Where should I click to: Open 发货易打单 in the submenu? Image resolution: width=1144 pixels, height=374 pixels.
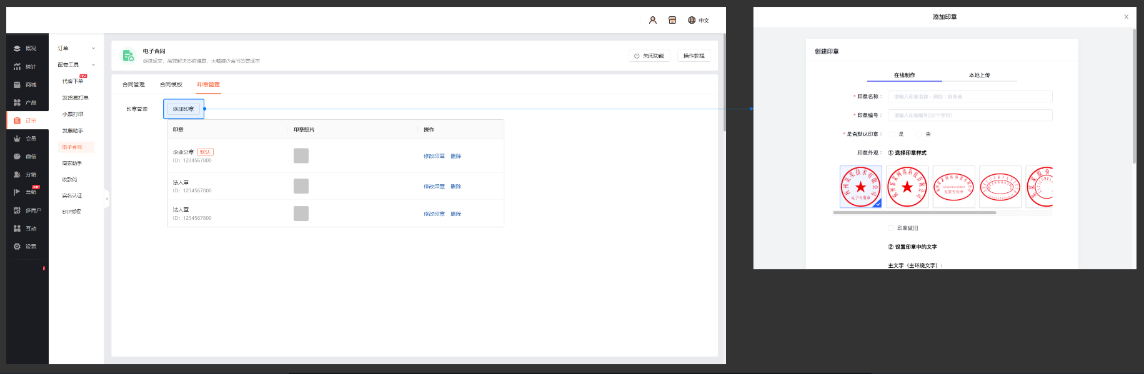click(x=76, y=98)
